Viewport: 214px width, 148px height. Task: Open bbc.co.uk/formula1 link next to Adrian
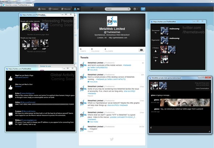click(x=29, y=102)
